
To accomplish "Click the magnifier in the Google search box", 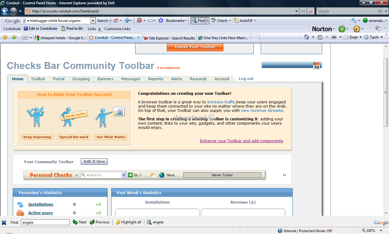I will click(x=380, y=11).
